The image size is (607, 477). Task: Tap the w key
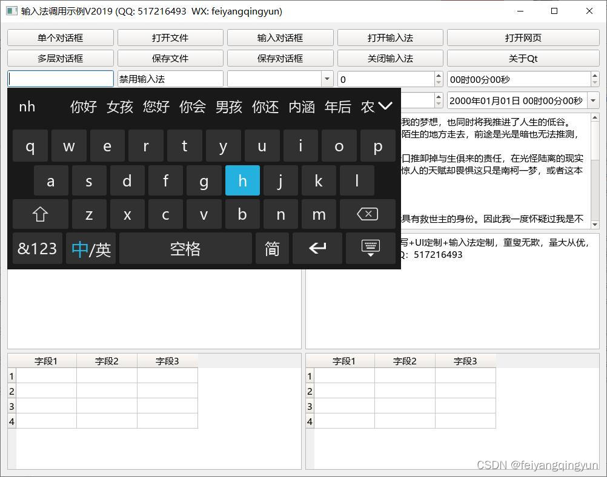(x=68, y=146)
